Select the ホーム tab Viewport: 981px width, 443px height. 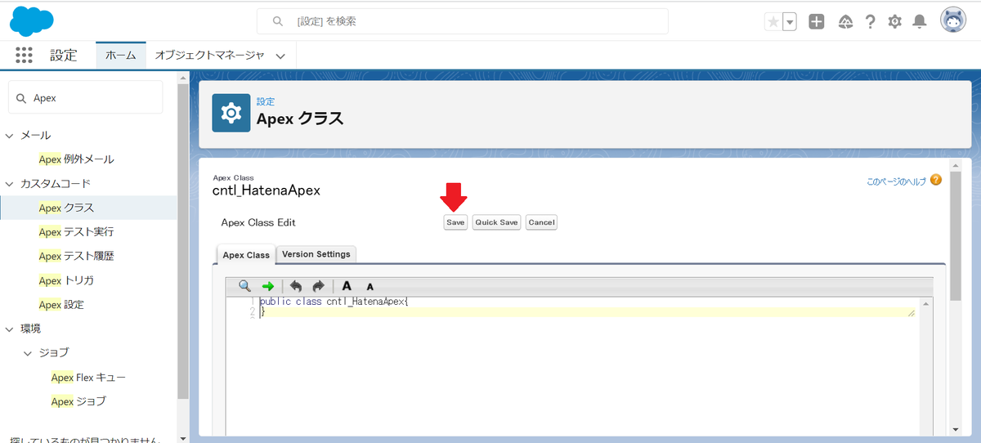[x=121, y=56]
